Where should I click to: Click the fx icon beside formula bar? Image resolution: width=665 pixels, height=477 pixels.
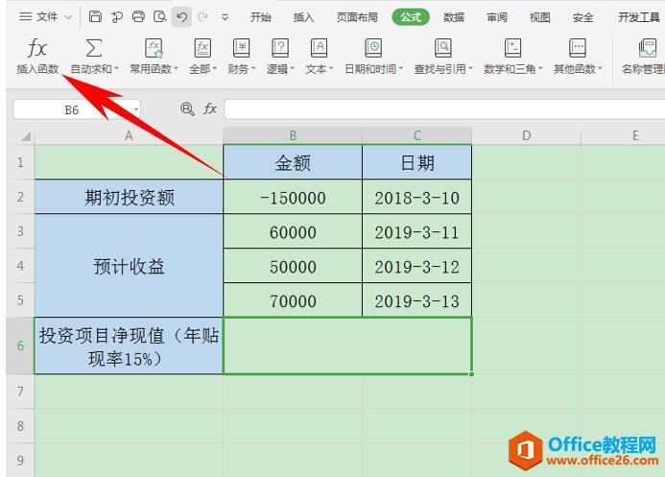[210, 109]
